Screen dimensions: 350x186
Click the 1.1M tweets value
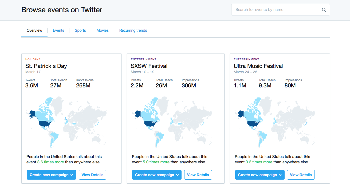pos(240,86)
